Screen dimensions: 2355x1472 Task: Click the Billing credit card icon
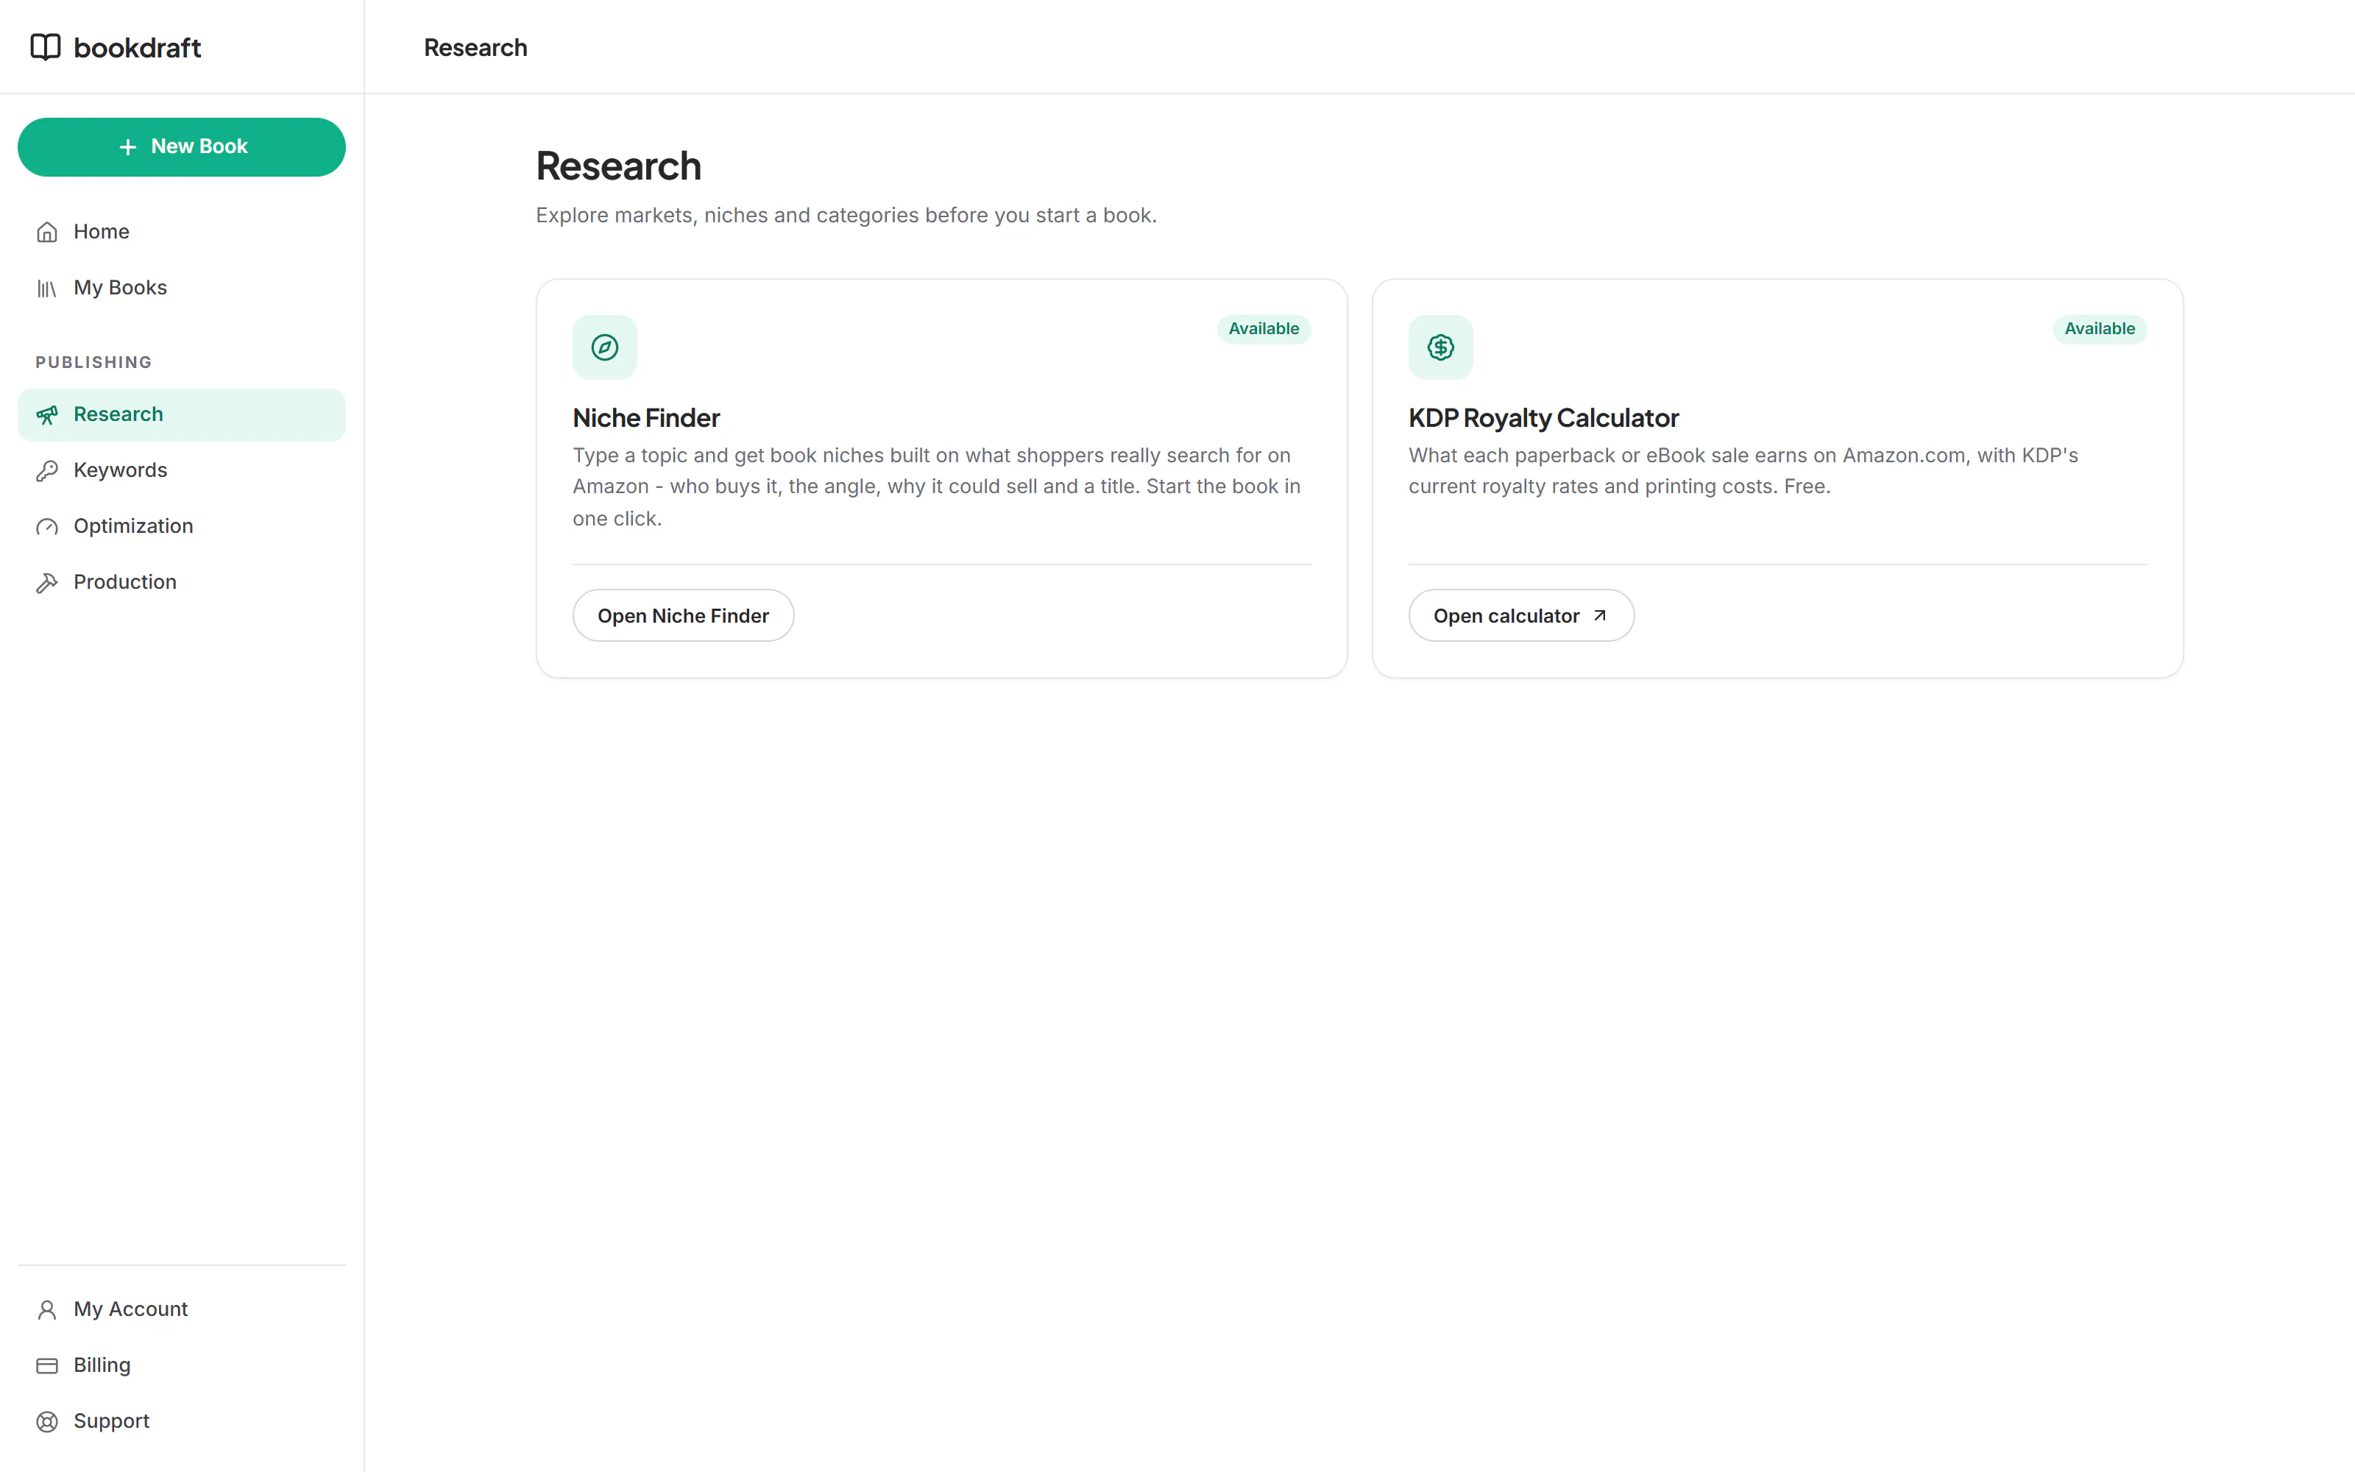point(46,1366)
